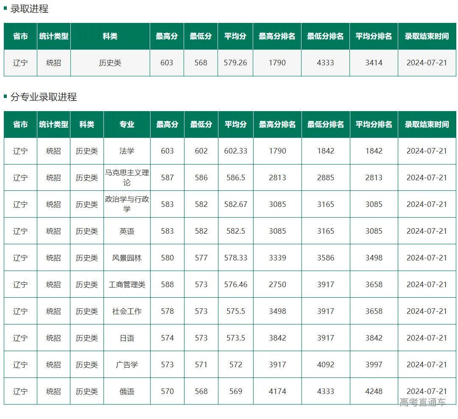Click the average score 579.26 cell
The width and height of the screenshot is (458, 419).
(x=235, y=63)
